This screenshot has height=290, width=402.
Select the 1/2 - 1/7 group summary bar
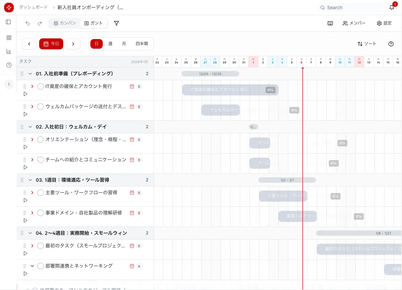pos(287,180)
